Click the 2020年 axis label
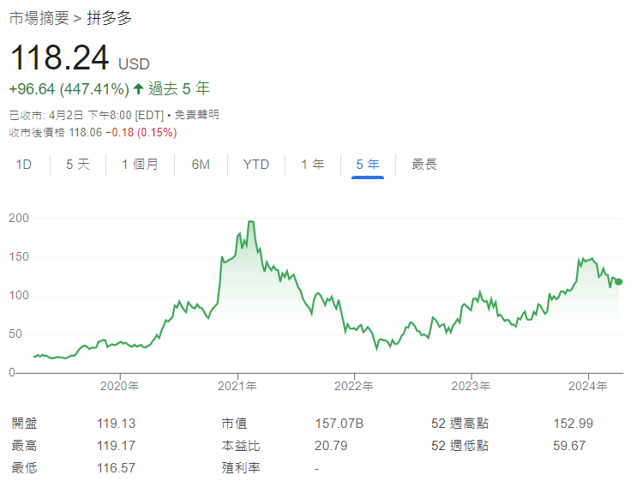 [x=119, y=386]
